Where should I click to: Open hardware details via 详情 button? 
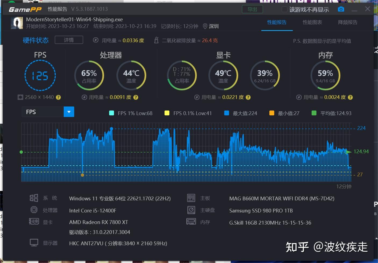point(69,40)
